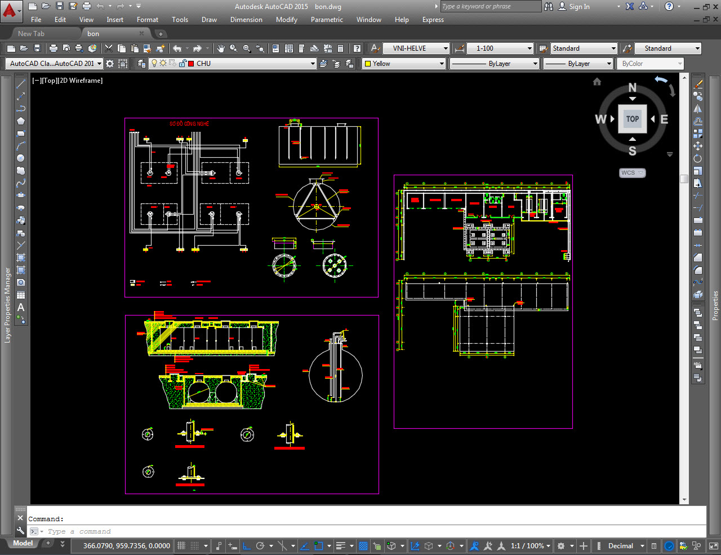Screen dimensions: 721x555
Task: Open the CHU layer dropdown
Action: pyautogui.click(x=233, y=64)
